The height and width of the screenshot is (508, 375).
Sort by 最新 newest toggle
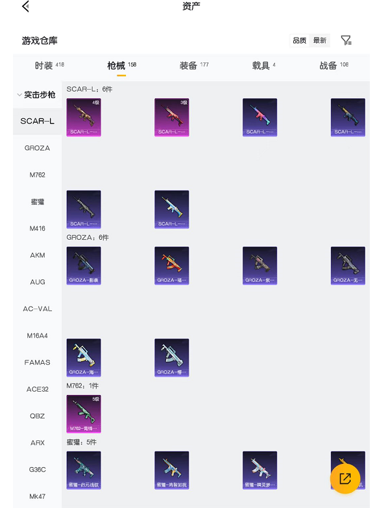pyautogui.click(x=320, y=40)
